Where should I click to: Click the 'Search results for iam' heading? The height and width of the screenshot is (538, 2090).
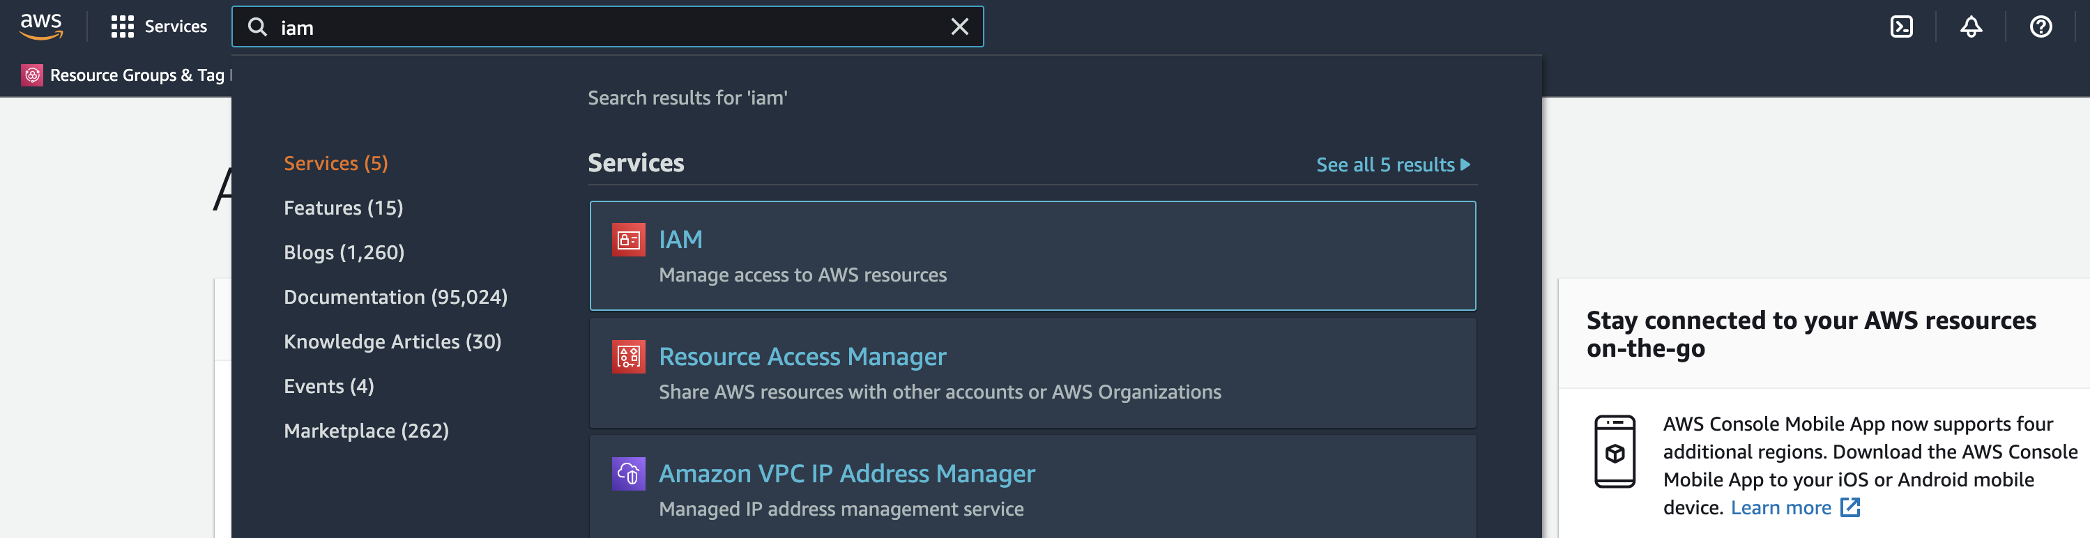point(687,98)
